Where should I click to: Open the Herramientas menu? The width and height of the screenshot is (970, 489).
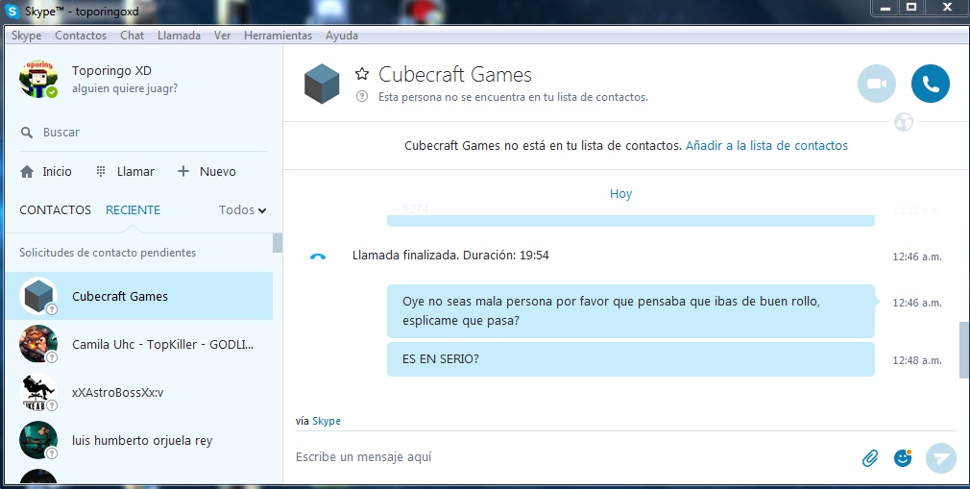point(278,36)
